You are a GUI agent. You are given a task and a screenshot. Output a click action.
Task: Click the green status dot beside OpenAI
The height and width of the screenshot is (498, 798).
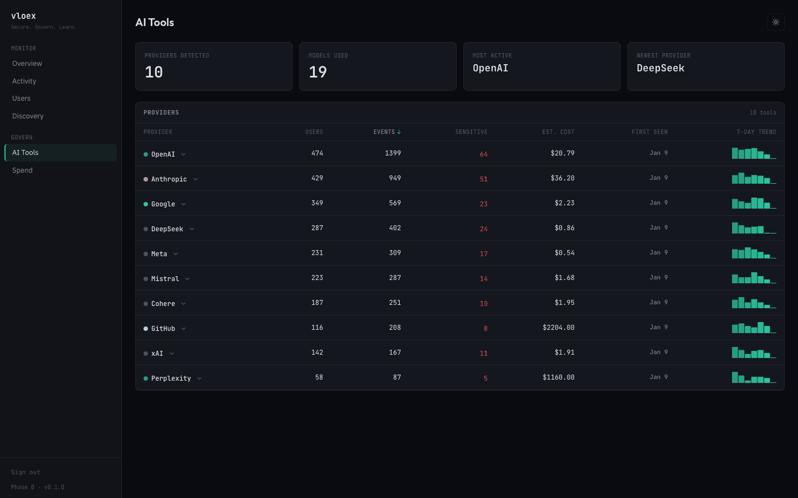[x=145, y=153]
